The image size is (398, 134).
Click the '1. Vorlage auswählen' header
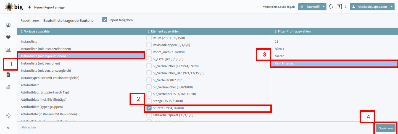click(x=36, y=31)
